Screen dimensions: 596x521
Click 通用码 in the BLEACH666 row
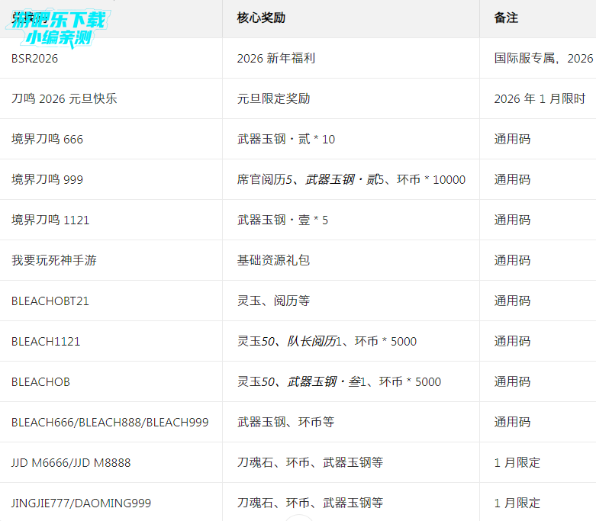[x=512, y=422]
